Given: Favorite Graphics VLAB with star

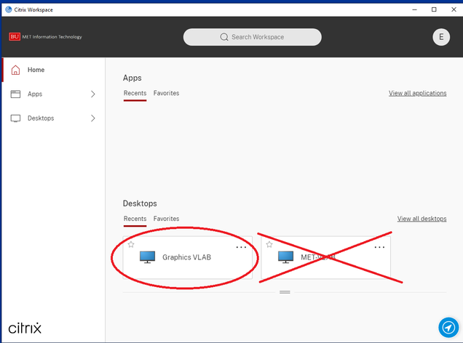Looking at the screenshot, I should tap(131, 244).
